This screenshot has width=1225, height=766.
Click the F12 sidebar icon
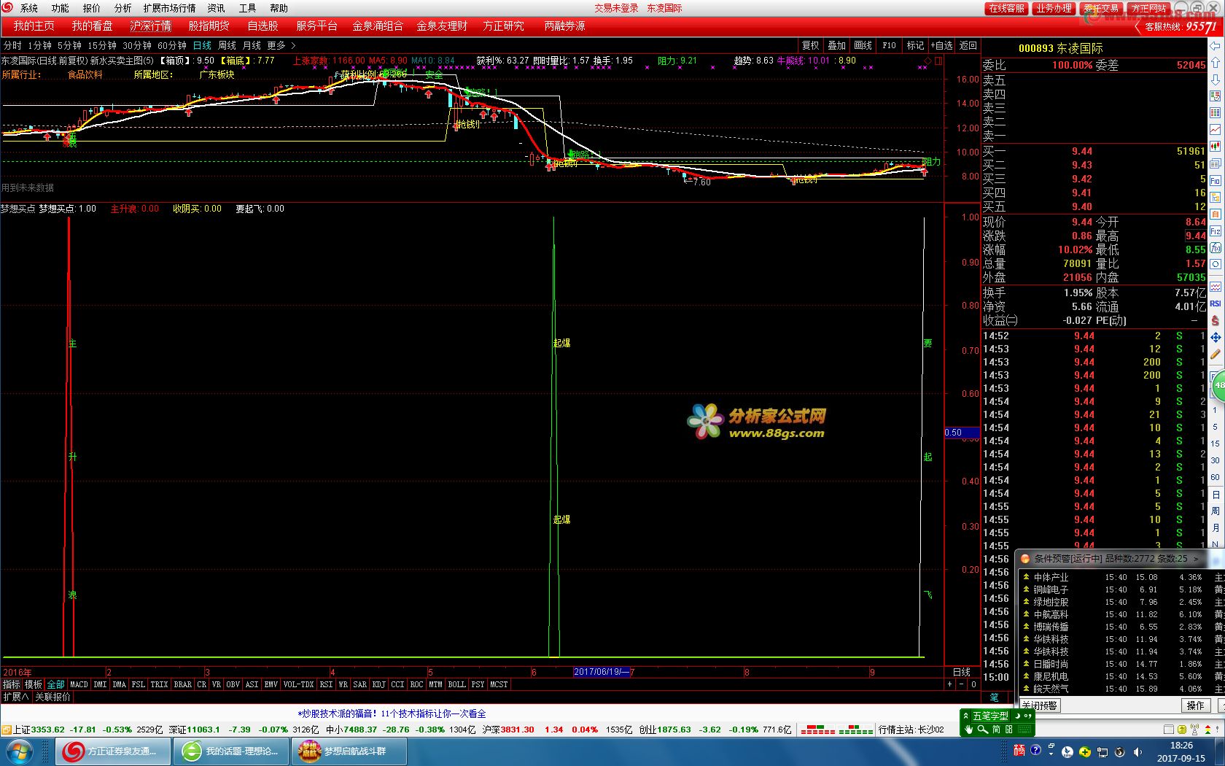click(x=1216, y=231)
